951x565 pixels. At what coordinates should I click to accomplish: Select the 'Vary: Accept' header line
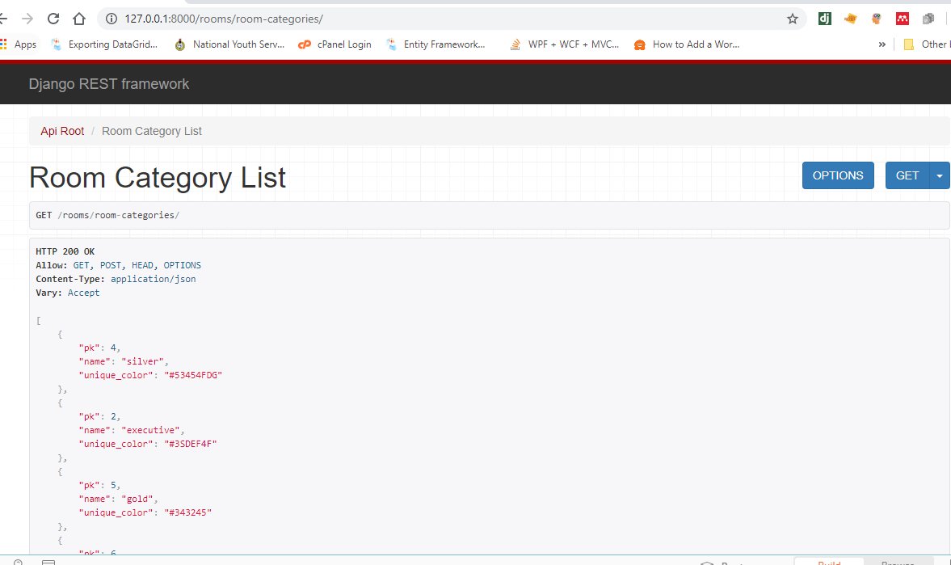click(x=67, y=293)
